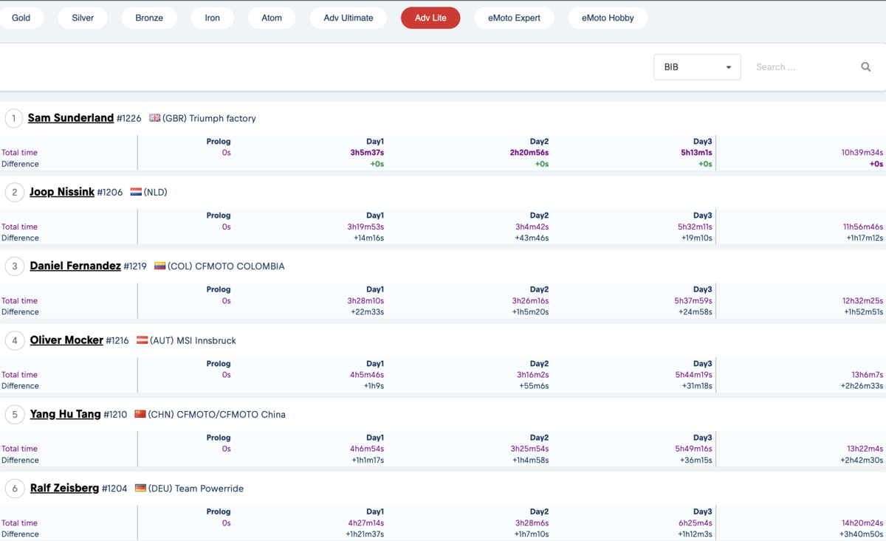Switch to eMoto Hobby tab
The width and height of the screenshot is (886, 541).
(608, 18)
